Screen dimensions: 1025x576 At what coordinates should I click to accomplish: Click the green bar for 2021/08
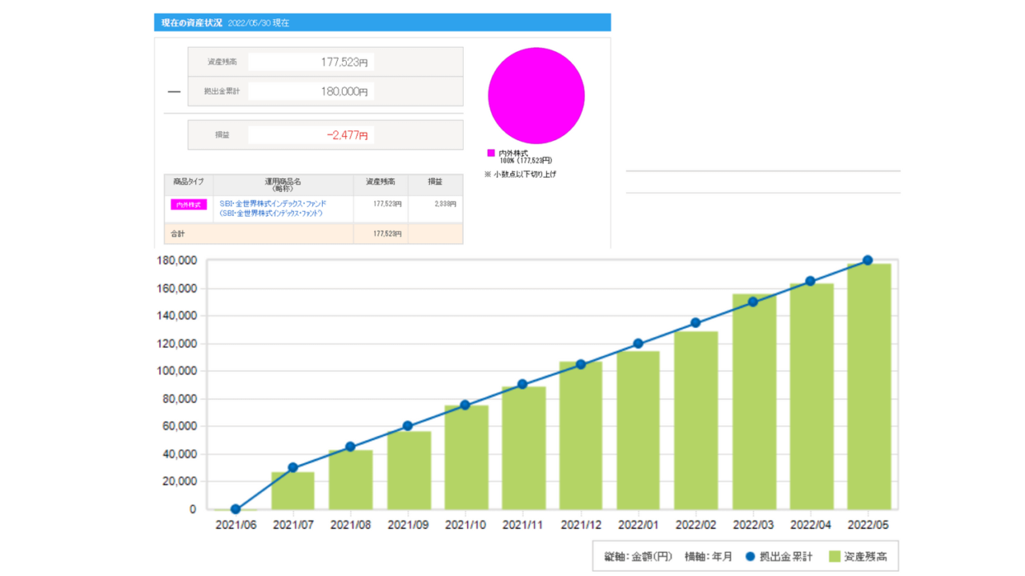pos(351,480)
